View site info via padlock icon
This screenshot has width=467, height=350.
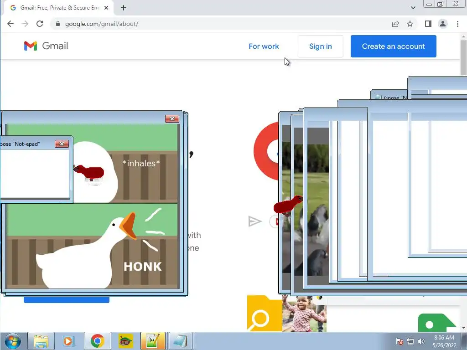(58, 24)
